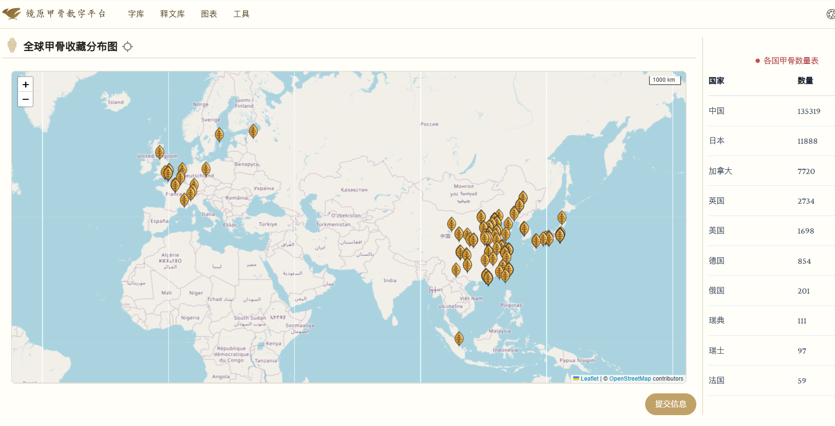The height and width of the screenshot is (426, 835).
Task: Open the 图表 menu
Action: click(x=209, y=14)
